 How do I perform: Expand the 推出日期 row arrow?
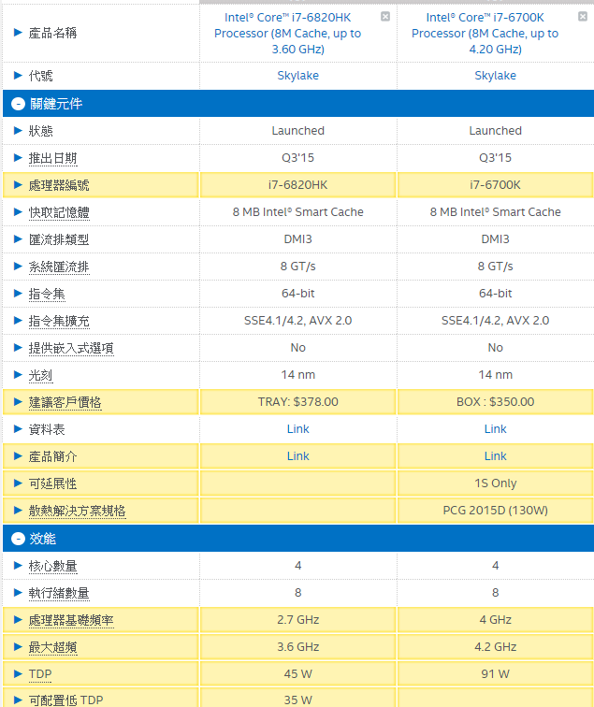18,158
